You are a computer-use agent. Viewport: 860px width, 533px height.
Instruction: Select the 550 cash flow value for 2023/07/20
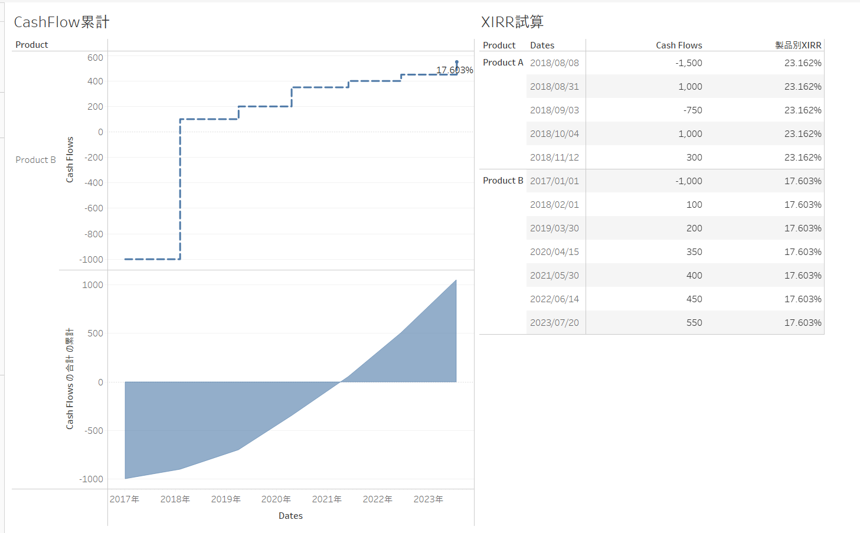click(694, 322)
